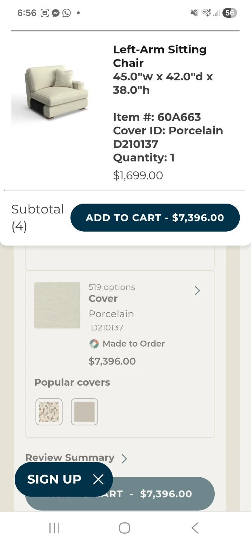The width and height of the screenshot is (251, 545).
Task: Tap the SIGN UP button
Action: coord(54,480)
